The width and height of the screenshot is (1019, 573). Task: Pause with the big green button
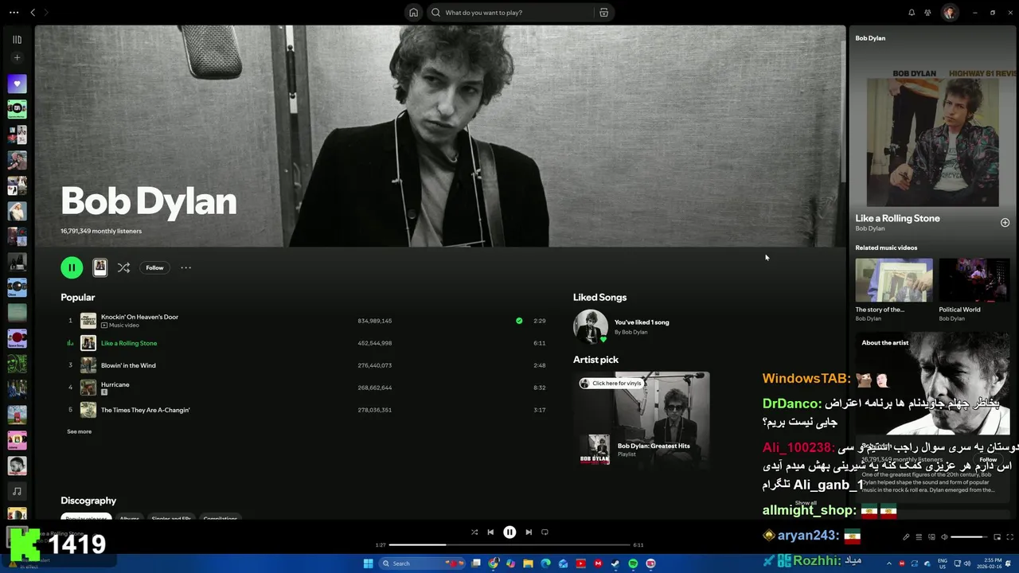tap(72, 267)
